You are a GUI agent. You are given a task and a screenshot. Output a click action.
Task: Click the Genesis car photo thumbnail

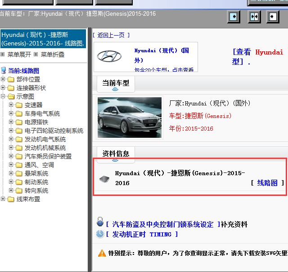tap(130, 118)
